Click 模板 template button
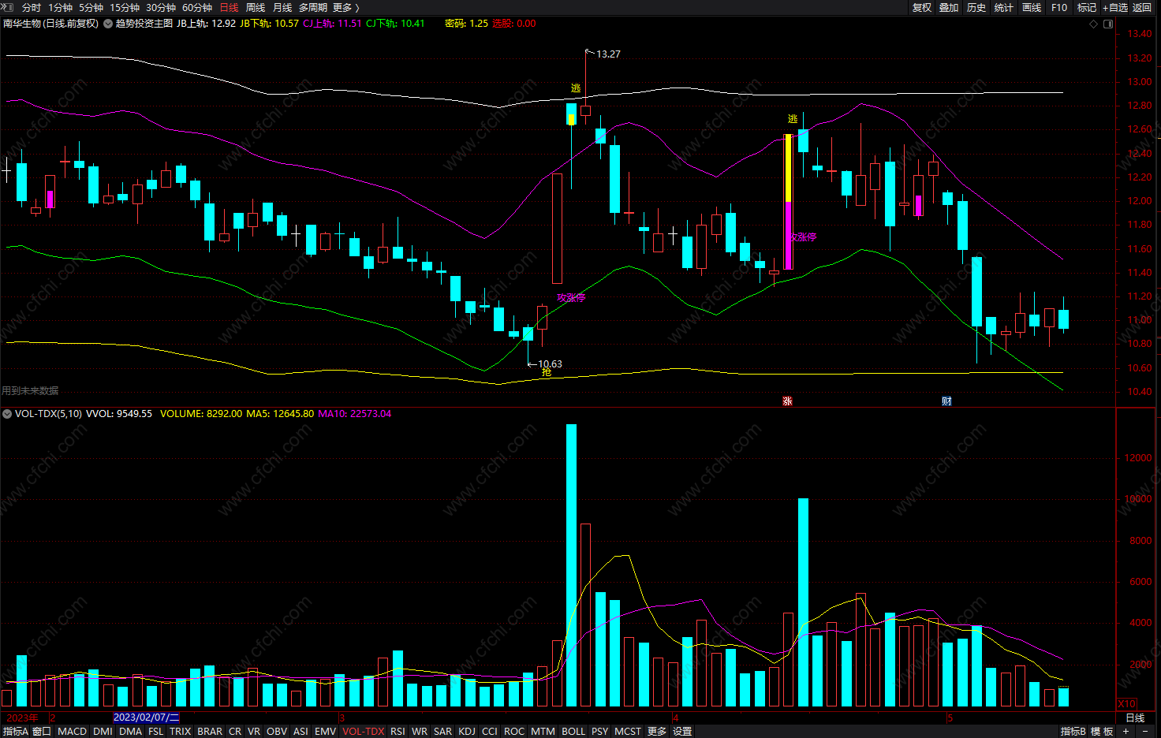This screenshot has height=738, width=1161. point(1102,732)
